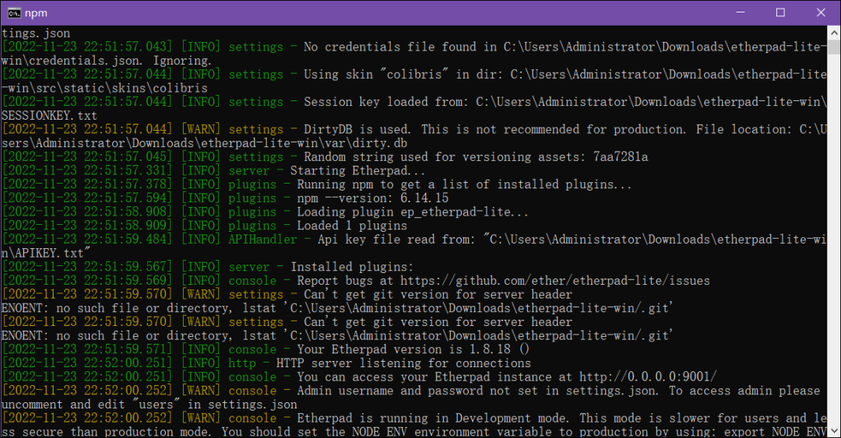Click the 'APIHandler' log label
The height and width of the screenshot is (438, 841).
pos(262,239)
